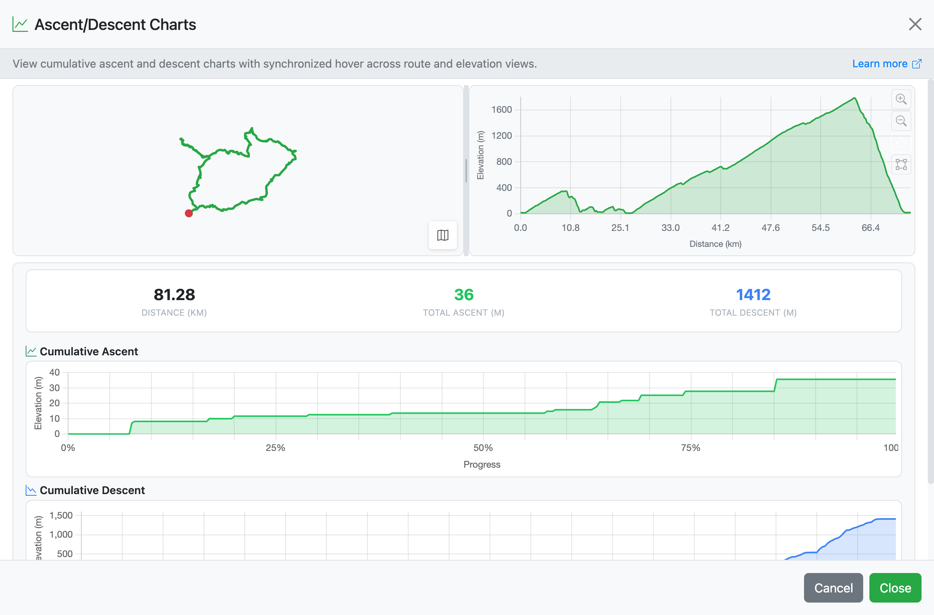Click the 36 total ascent value
Viewport: 934px width, 615px height.
click(x=463, y=295)
